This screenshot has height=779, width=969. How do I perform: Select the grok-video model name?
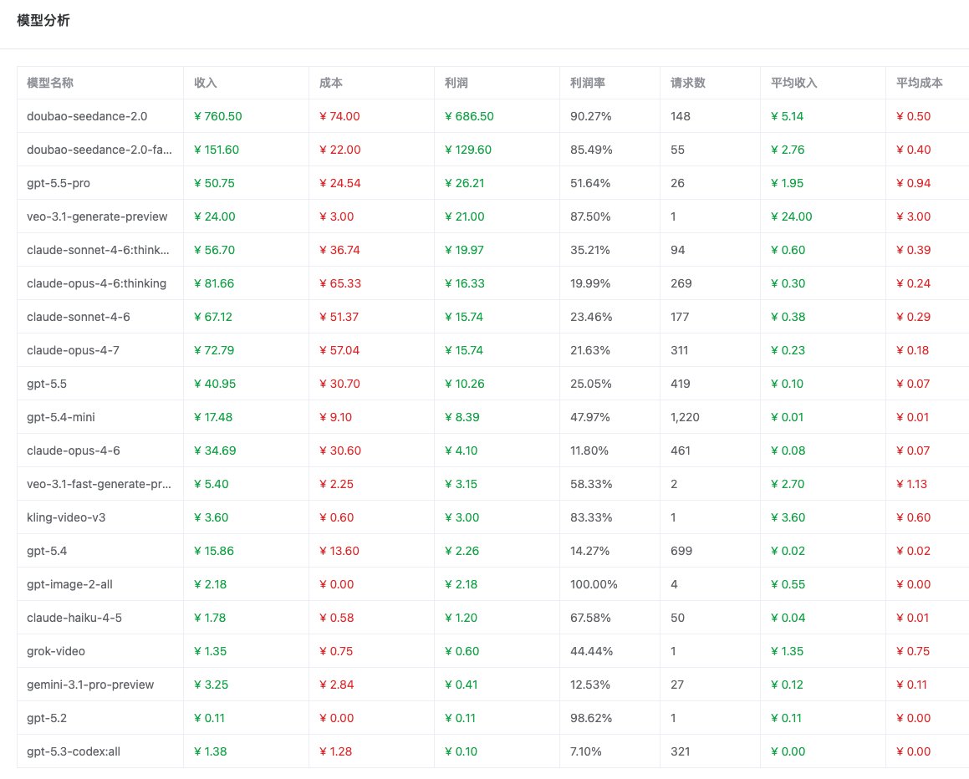(56, 650)
